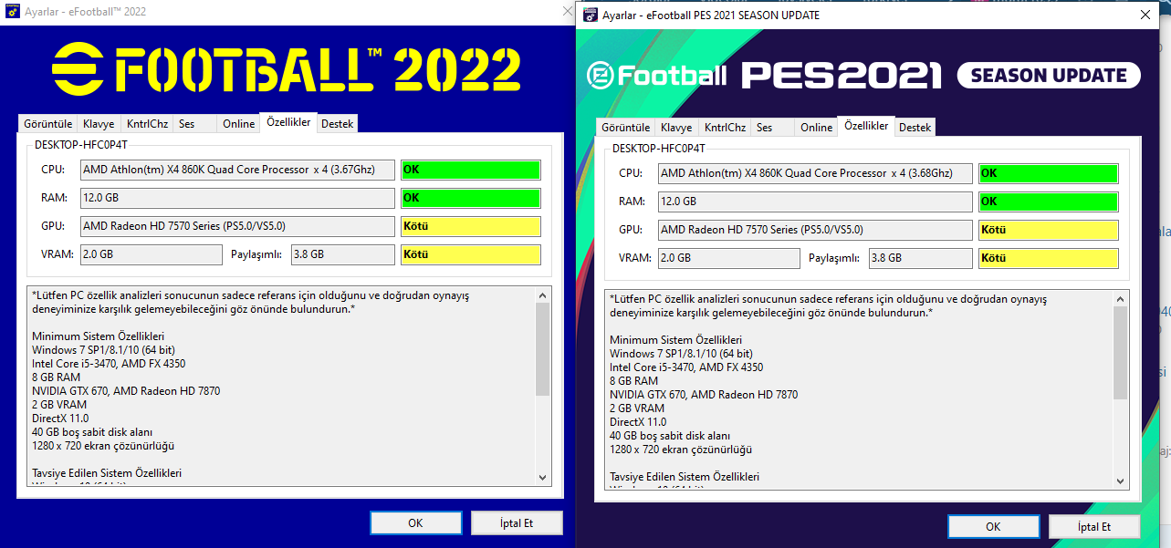Click DESKTOP-HFC0P4T label in PES 2021 window

[658, 148]
